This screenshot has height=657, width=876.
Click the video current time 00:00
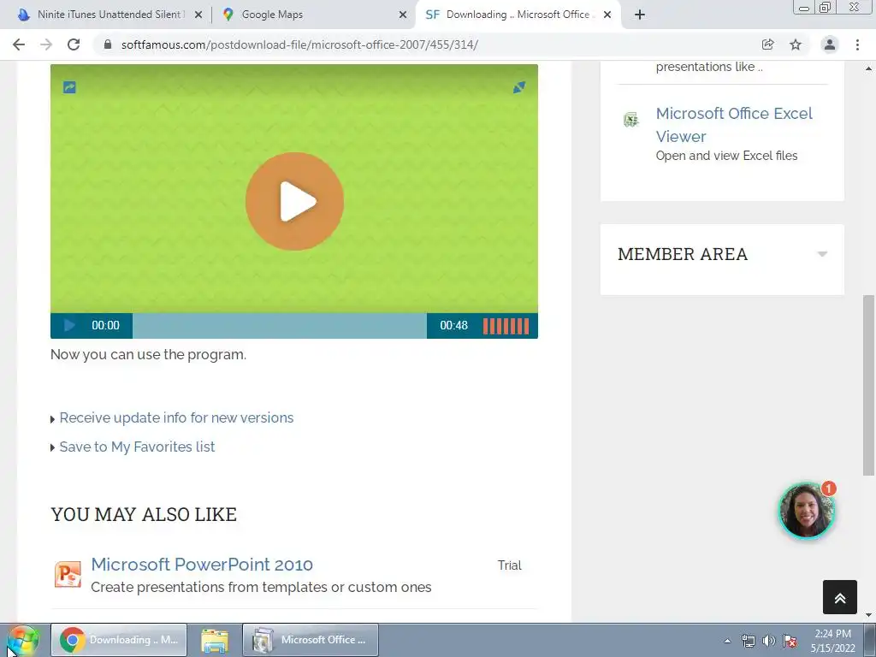point(105,326)
